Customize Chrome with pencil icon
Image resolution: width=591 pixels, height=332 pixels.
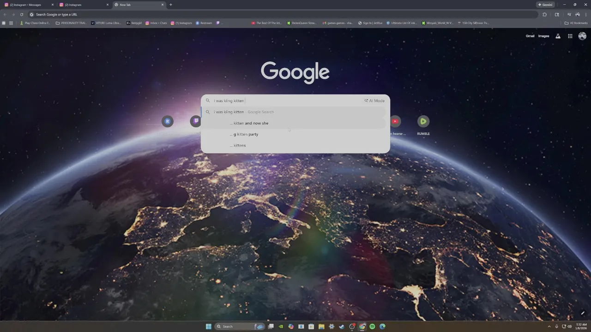(583, 313)
